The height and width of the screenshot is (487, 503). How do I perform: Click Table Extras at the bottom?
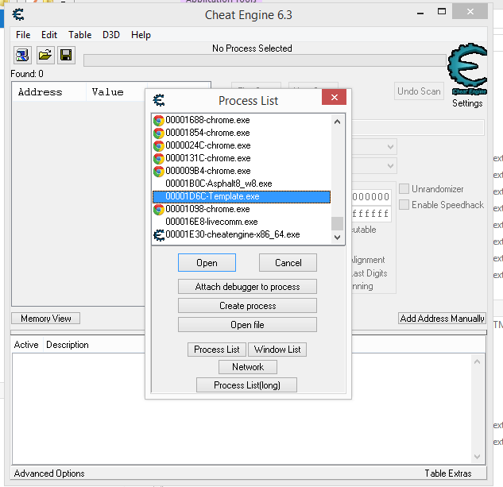(x=448, y=473)
